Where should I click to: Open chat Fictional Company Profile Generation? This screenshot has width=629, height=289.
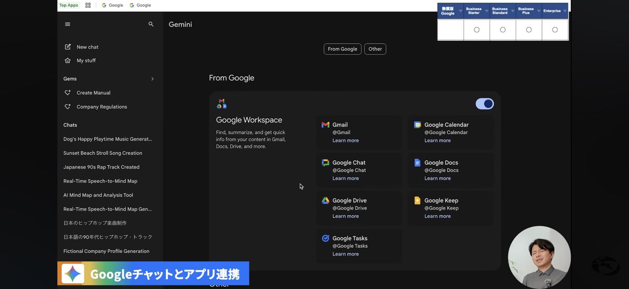[x=106, y=251]
